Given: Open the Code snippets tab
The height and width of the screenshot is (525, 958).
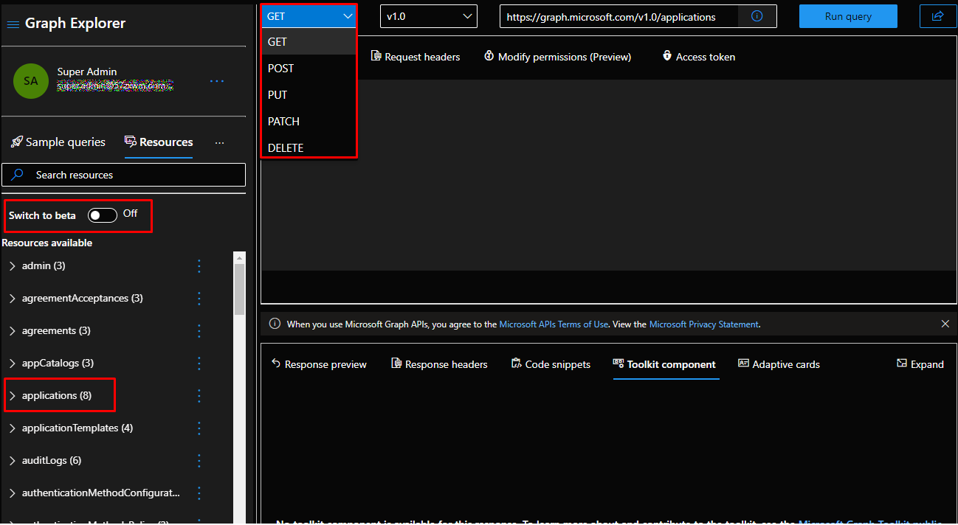Looking at the screenshot, I should (551, 364).
